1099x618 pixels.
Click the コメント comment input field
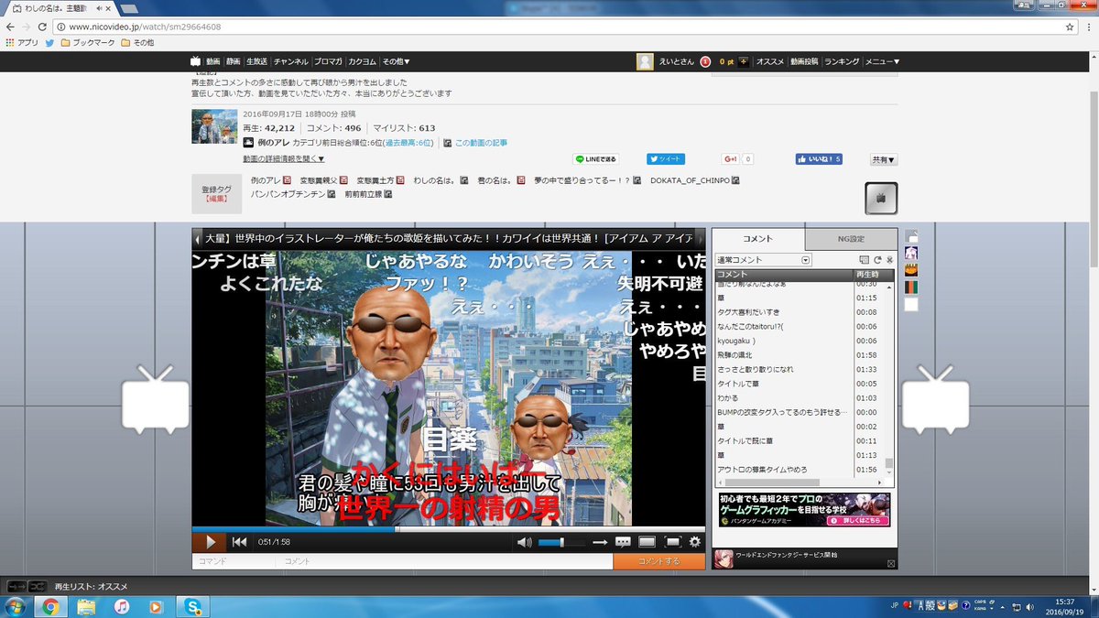(x=445, y=561)
